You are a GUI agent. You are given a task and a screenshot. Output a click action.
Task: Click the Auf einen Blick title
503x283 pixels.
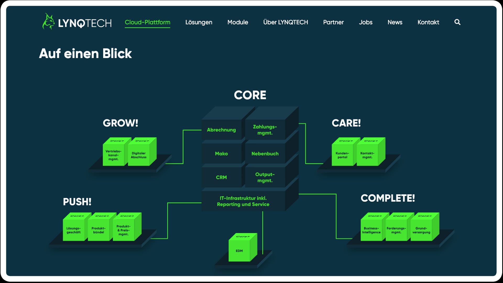click(x=85, y=53)
